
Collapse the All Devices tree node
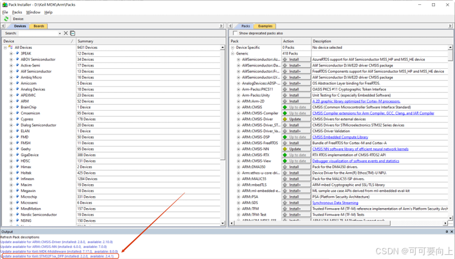tap(5, 47)
